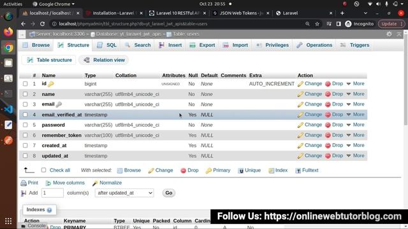The width and height of the screenshot is (408, 229).
Task: Click the Change pencil icon for id row
Action: (x=300, y=84)
